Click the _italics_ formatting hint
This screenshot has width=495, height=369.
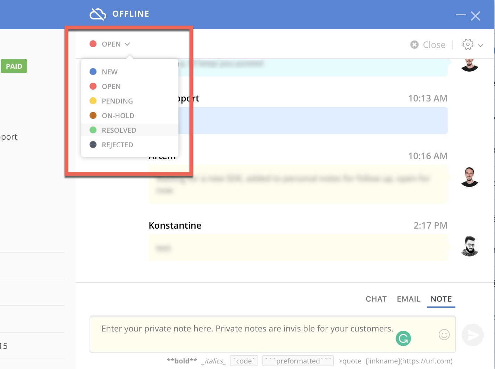[213, 361]
